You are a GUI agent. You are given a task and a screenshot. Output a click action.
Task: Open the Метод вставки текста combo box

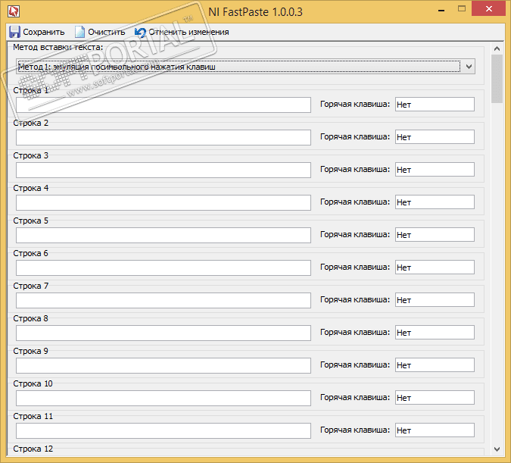coord(245,67)
